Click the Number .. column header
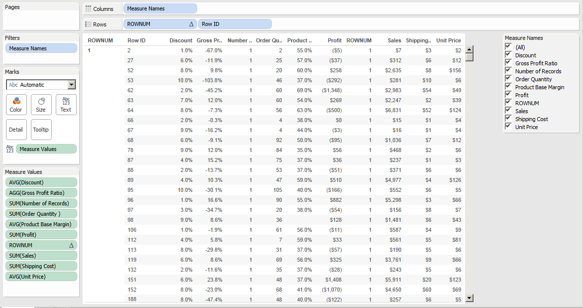The width and height of the screenshot is (583, 308). (239, 40)
